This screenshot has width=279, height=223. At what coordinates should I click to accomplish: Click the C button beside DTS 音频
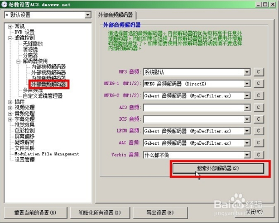[258, 119]
